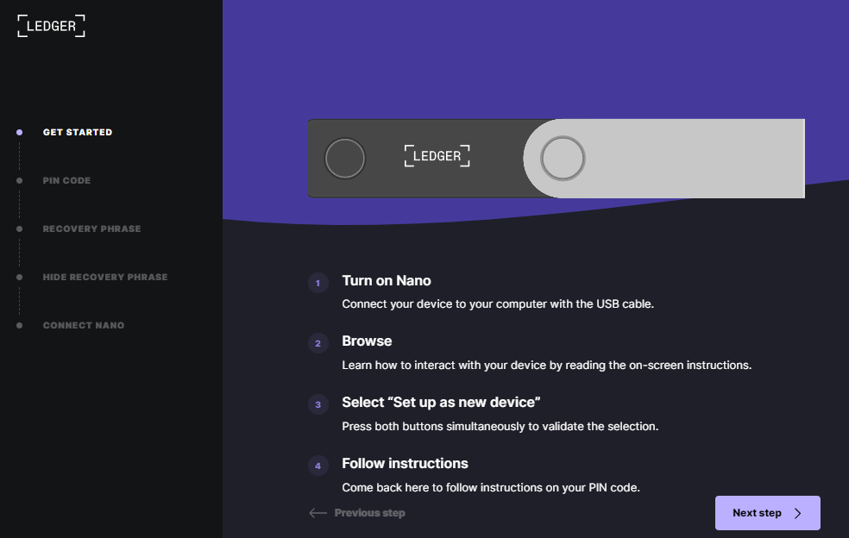
Task: Click the silver swivel button on the Nano
Action: coord(563,158)
